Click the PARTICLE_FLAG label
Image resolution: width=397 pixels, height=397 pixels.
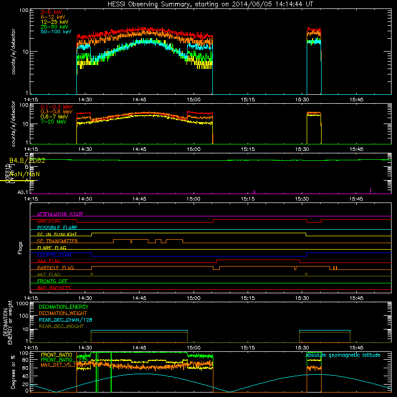click(x=56, y=268)
